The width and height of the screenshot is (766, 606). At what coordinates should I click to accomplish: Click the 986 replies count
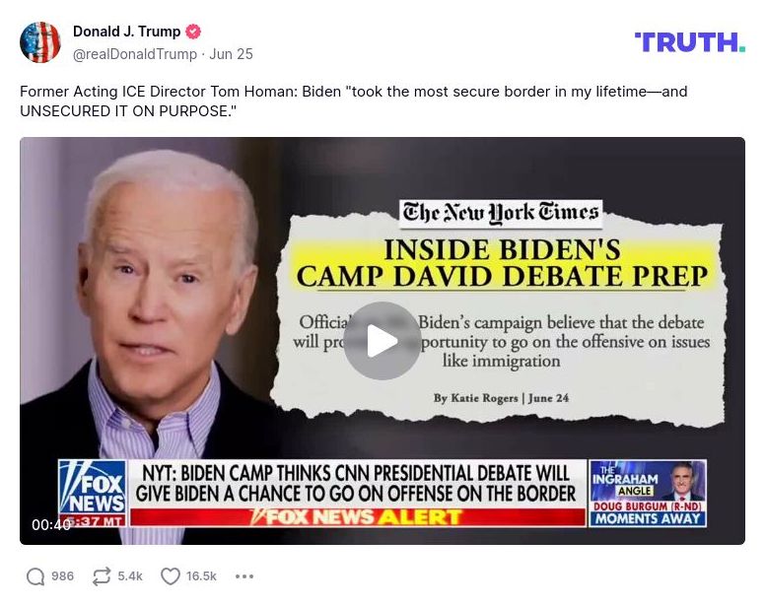point(62,576)
